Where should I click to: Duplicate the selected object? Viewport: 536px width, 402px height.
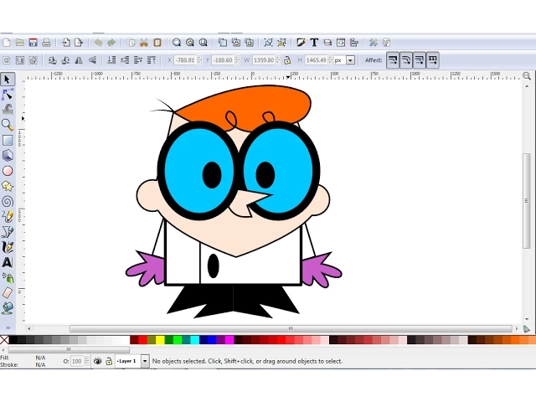[x=223, y=43]
